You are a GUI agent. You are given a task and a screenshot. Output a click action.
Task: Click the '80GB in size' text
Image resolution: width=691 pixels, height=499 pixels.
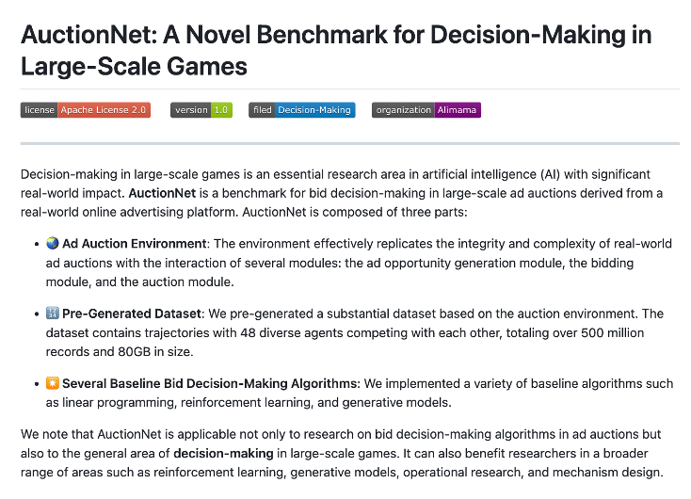pyautogui.click(x=155, y=352)
